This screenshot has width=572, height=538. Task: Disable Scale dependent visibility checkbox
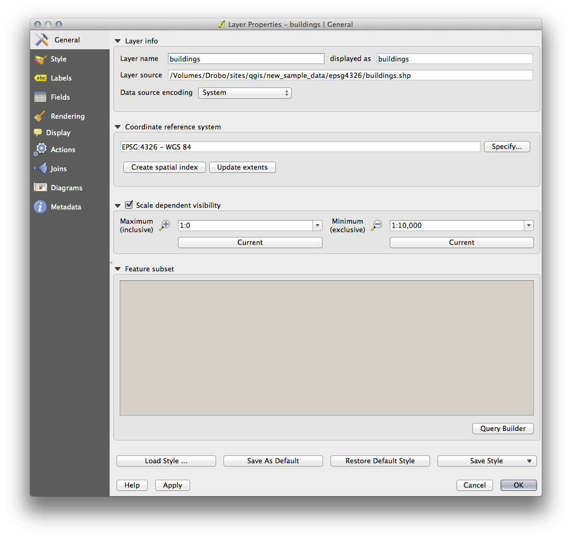pyautogui.click(x=129, y=205)
